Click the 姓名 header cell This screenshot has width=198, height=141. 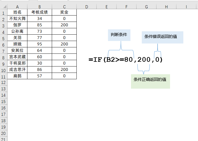pyautogui.click(x=17, y=12)
